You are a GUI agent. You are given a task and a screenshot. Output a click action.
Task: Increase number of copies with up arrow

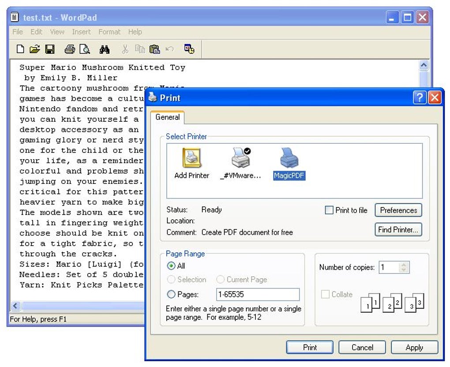pyautogui.click(x=404, y=265)
